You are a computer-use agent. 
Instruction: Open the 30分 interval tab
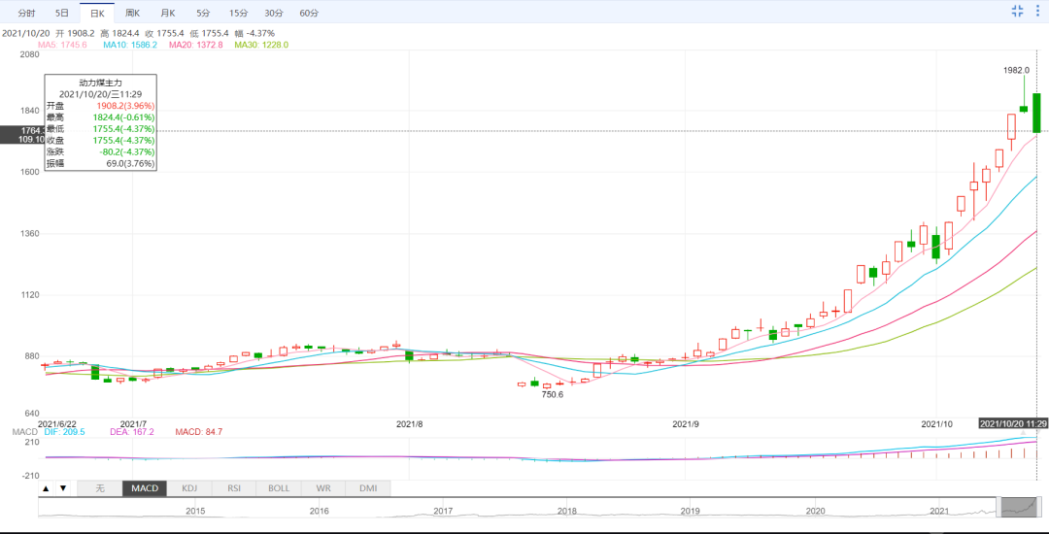click(273, 13)
